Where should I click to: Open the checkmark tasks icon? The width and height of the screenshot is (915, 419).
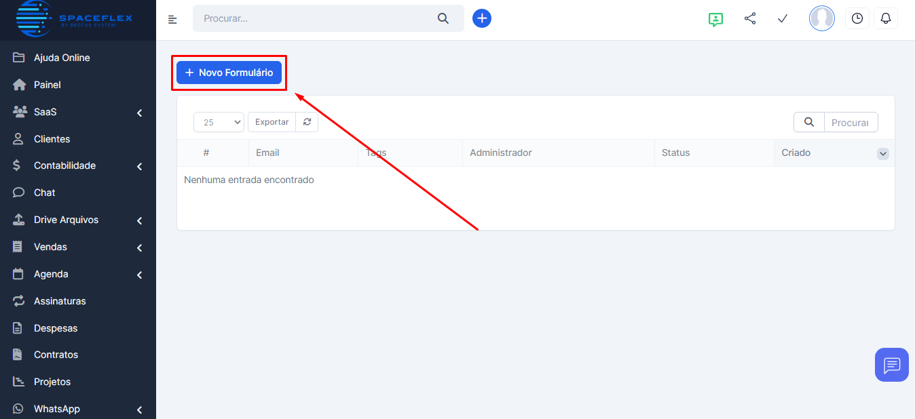pos(782,19)
